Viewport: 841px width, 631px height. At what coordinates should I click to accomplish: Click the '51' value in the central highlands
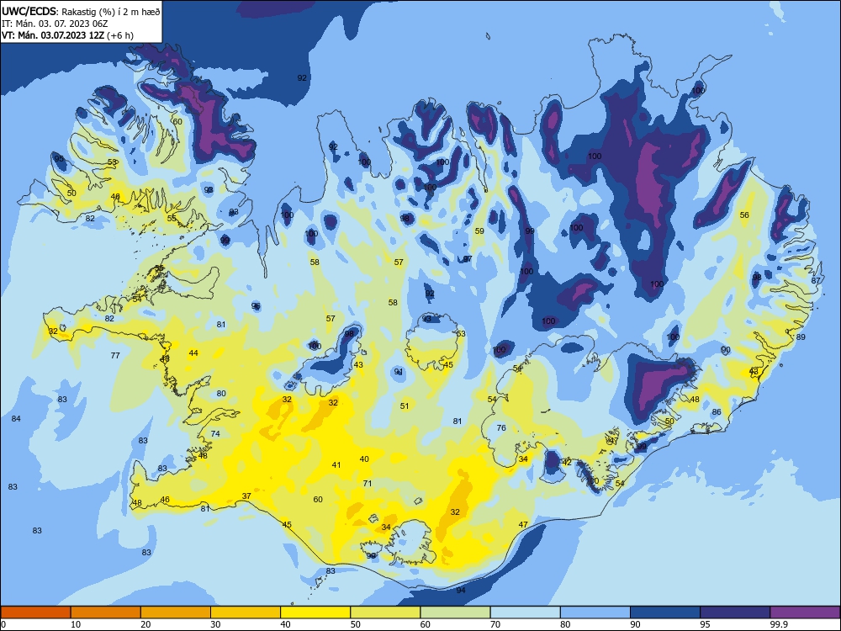(405, 406)
